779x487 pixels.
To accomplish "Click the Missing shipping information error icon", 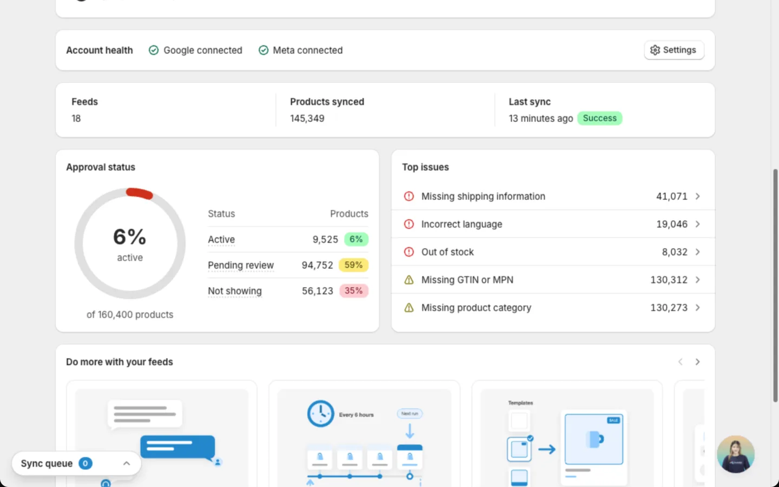I will coord(409,196).
